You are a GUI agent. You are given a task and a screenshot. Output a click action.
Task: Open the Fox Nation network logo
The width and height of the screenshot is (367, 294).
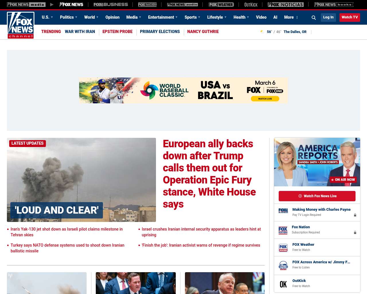point(147,5)
